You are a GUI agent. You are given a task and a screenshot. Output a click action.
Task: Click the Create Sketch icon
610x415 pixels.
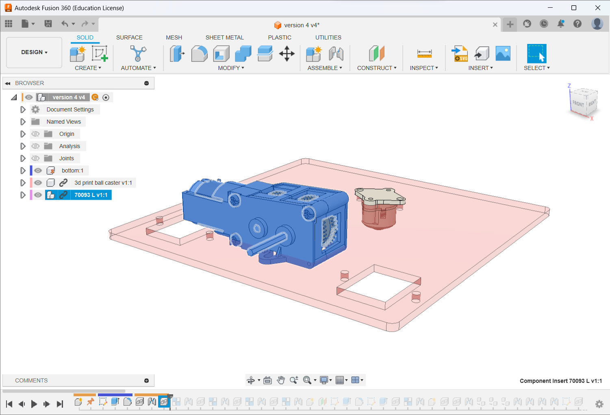[100, 54]
